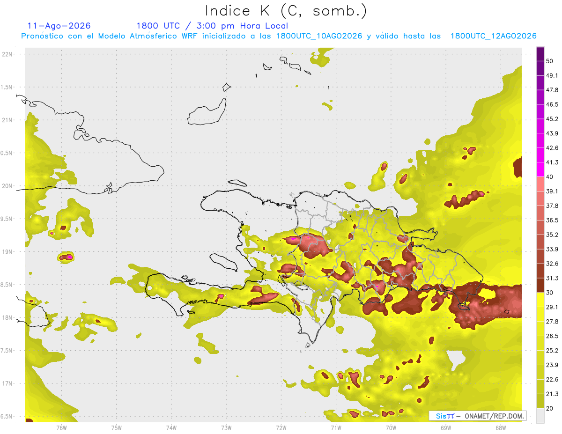Click the colorbar value "33.9"
562x434 pixels.
[552, 249]
